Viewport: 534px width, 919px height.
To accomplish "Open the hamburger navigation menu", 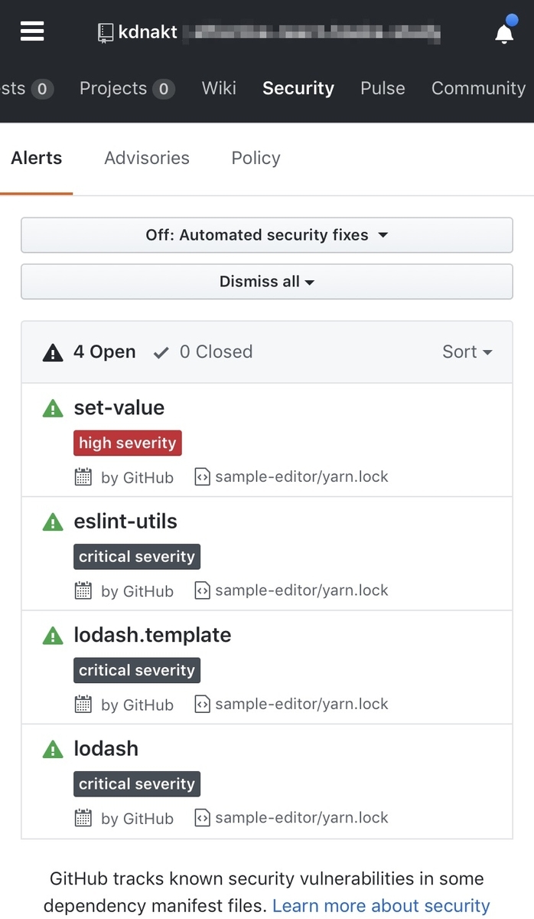I will (32, 31).
